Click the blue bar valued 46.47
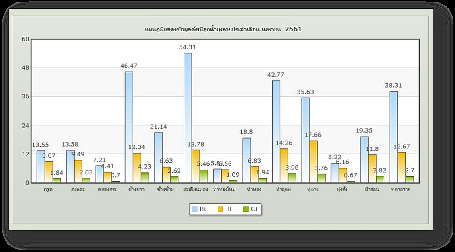This screenshot has width=455, height=252. [x=129, y=127]
